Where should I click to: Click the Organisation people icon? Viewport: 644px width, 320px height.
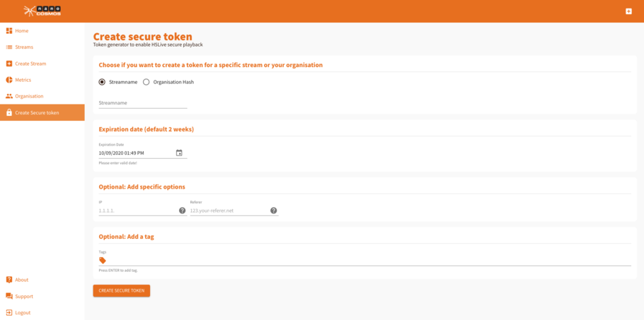[9, 96]
